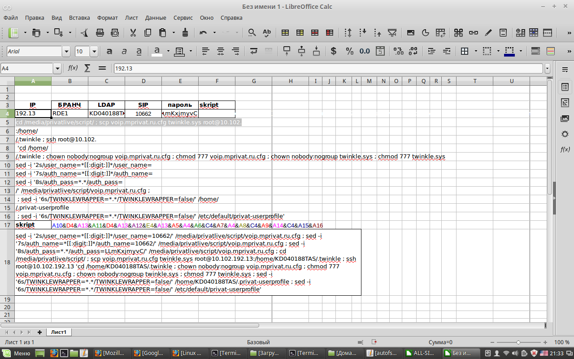Expand the Name Box cell reference dropdown
This screenshot has width=574, height=359.
pyautogui.click(x=57, y=69)
